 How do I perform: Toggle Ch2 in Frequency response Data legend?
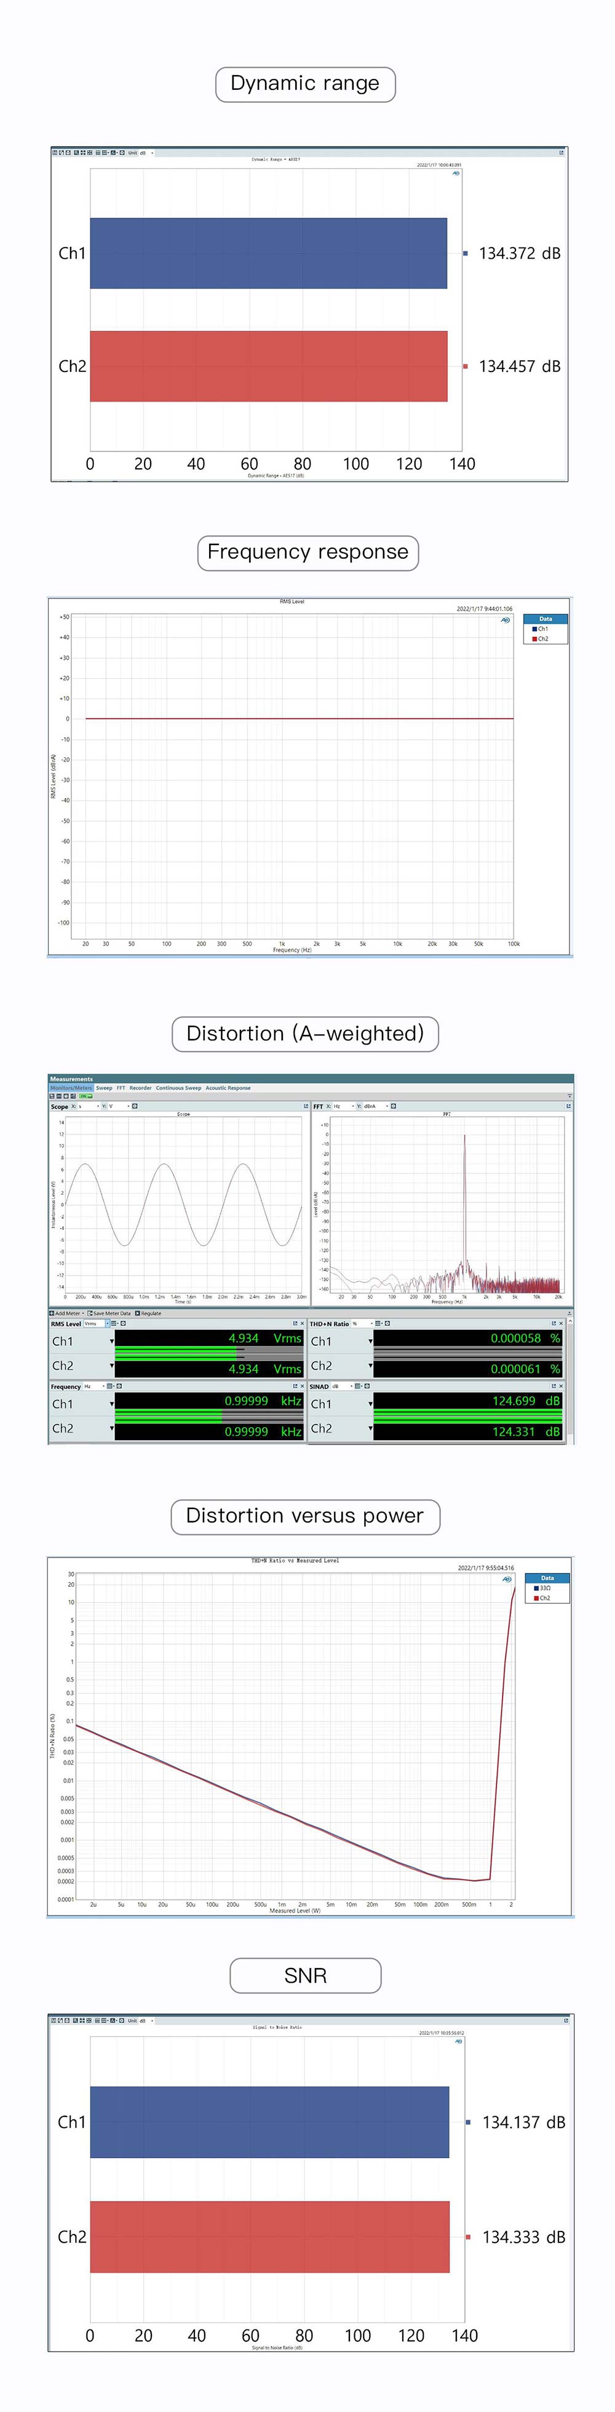540,639
